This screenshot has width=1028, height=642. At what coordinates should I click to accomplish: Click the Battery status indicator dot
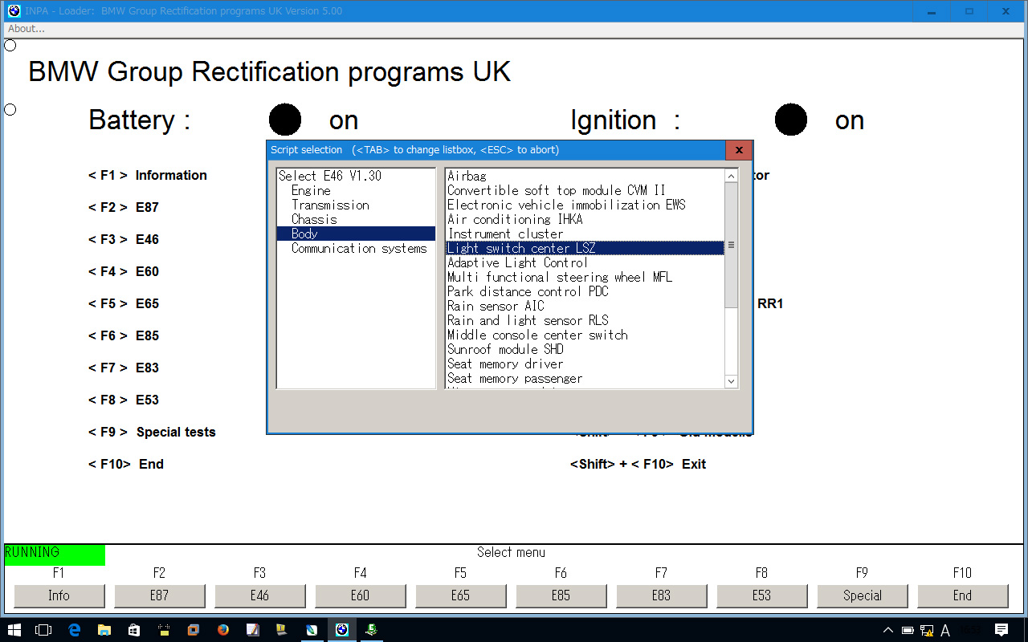pos(285,120)
